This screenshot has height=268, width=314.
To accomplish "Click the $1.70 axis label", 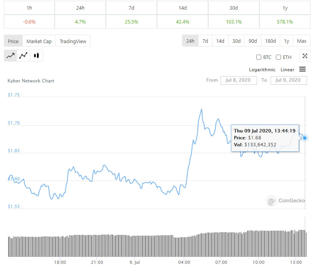I will pyautogui.click(x=13, y=123).
